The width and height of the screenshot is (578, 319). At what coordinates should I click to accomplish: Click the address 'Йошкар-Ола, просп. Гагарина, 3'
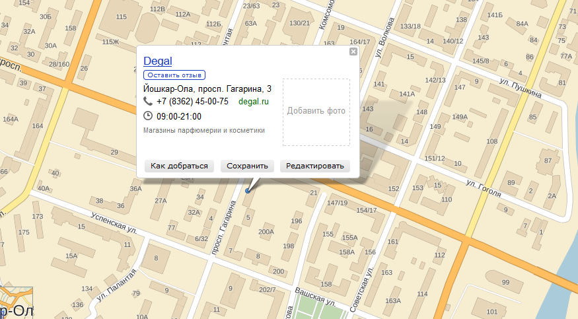[x=207, y=89]
